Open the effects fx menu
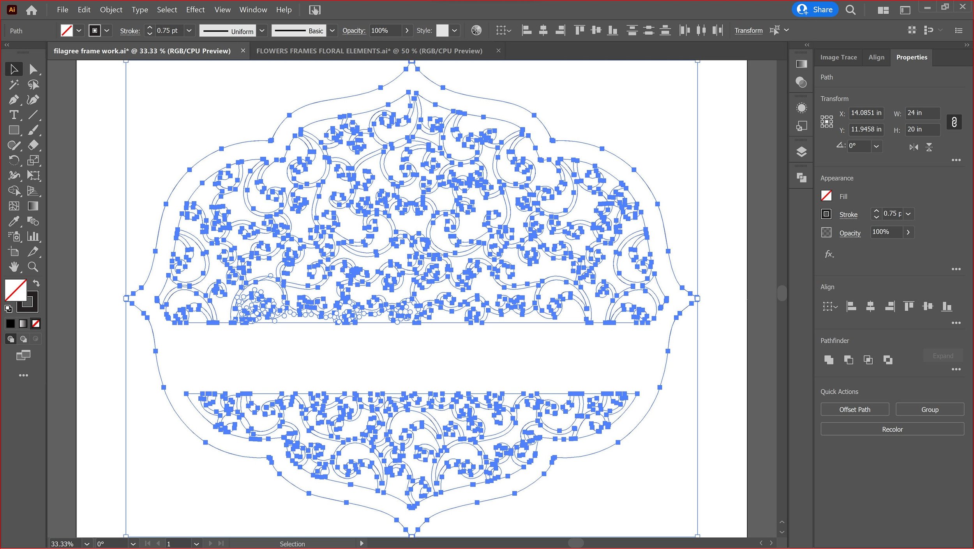This screenshot has height=549, width=974. click(x=829, y=255)
